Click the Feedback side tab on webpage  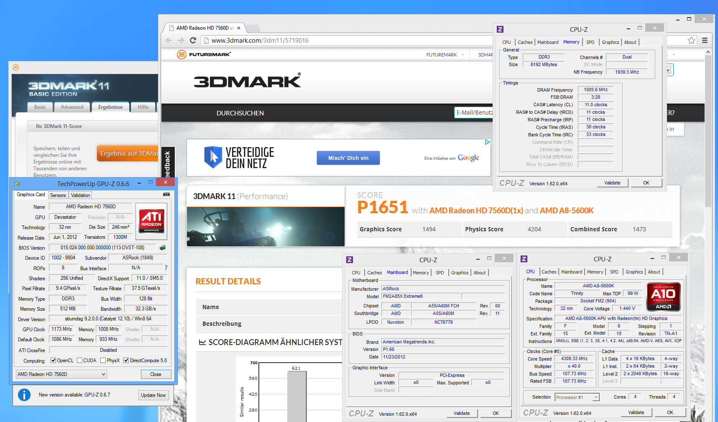pos(168,163)
